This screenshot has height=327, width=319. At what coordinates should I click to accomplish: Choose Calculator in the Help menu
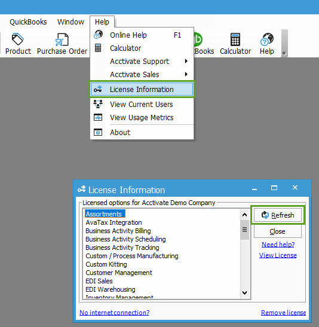[142, 48]
